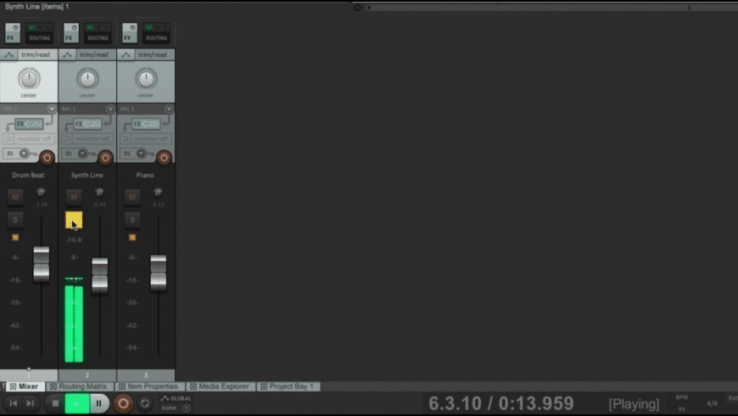
Task: Click 'monitor off' on the Synth Line track
Action: click(x=92, y=139)
